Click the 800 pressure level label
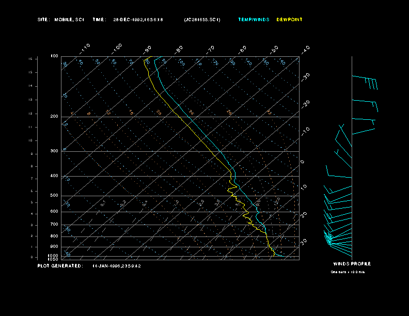 click(54, 236)
